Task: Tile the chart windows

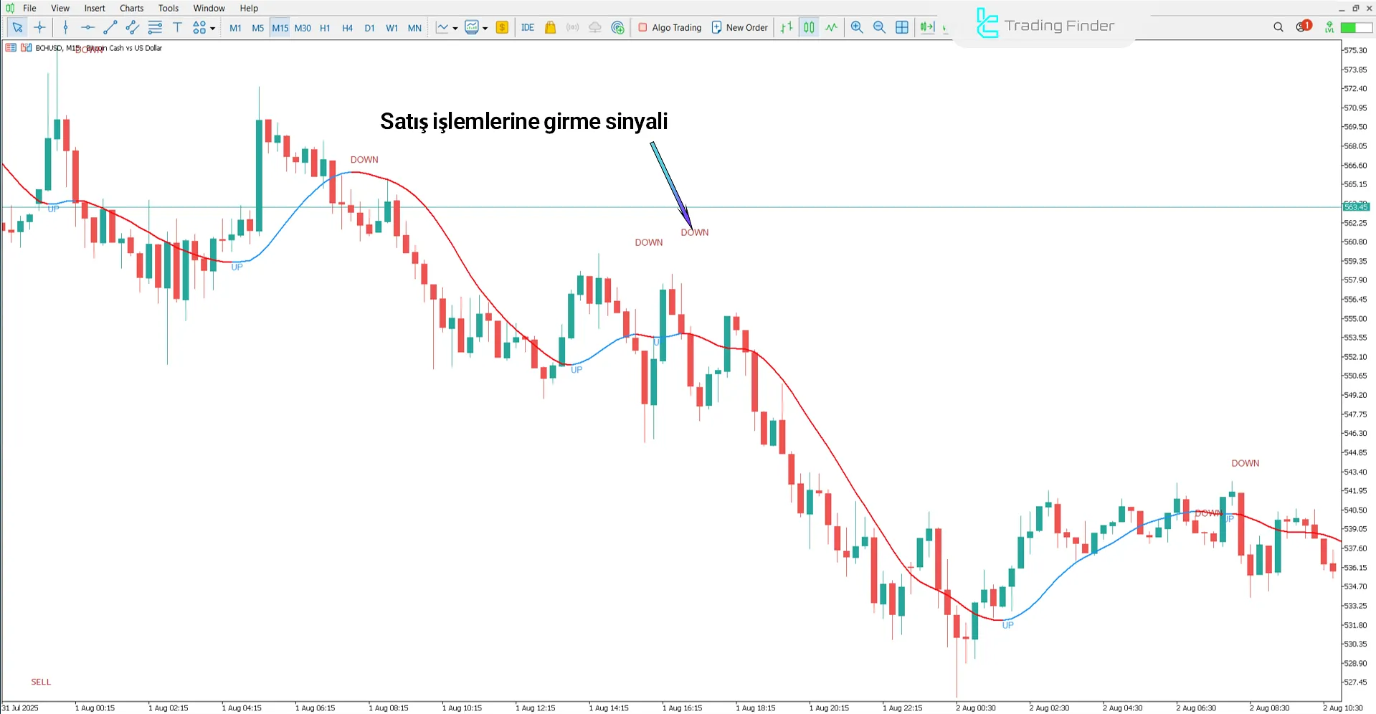Action: (x=901, y=27)
